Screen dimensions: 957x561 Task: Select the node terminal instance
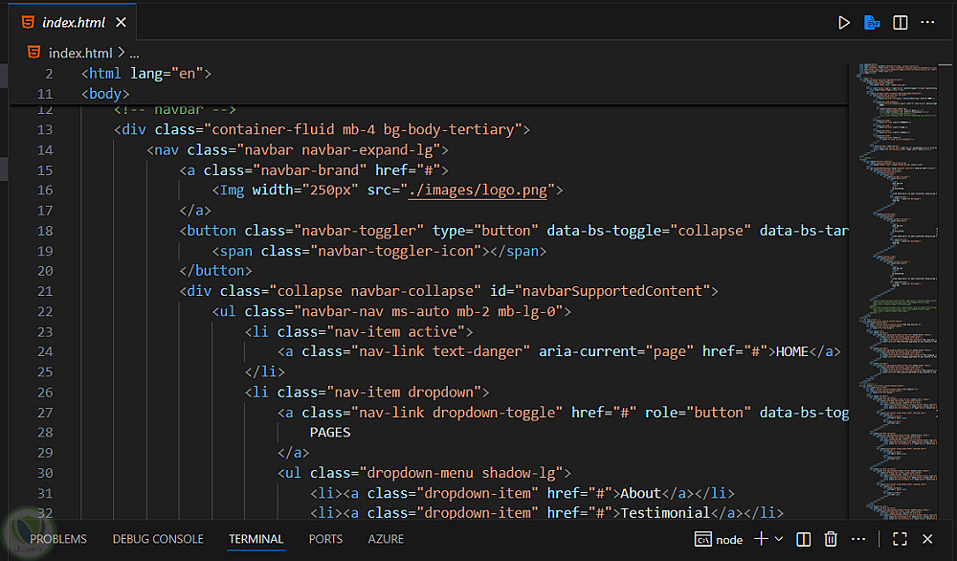click(x=719, y=539)
